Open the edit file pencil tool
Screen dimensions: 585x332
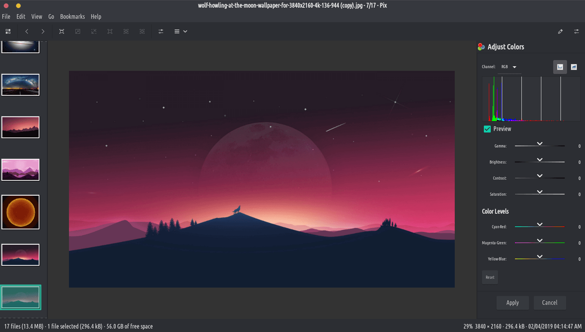[560, 31]
